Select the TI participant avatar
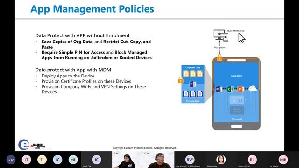The width and height of the screenshot is (299, 168). click(42, 160)
